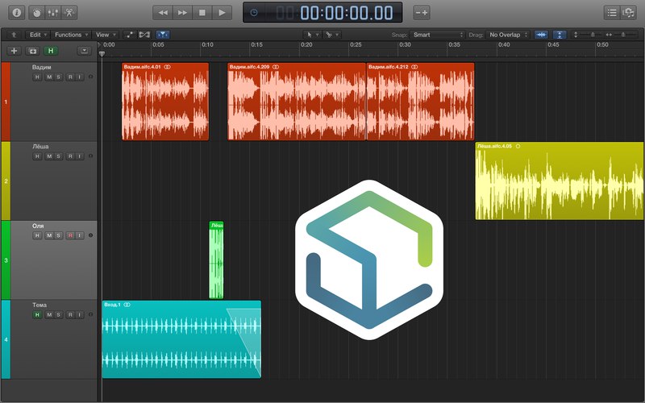
Task: Select the Вадим.aifc.4.212 audio region
Action: tap(420, 102)
